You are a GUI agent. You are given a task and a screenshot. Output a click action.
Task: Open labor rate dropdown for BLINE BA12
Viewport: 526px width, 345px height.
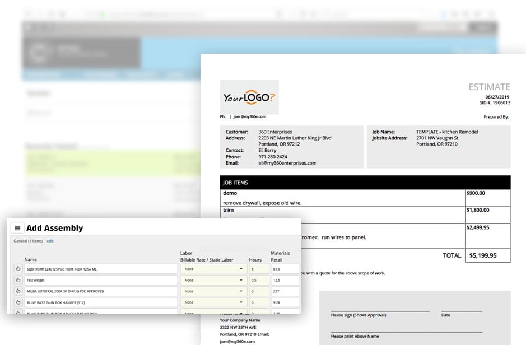pyautogui.click(x=213, y=302)
